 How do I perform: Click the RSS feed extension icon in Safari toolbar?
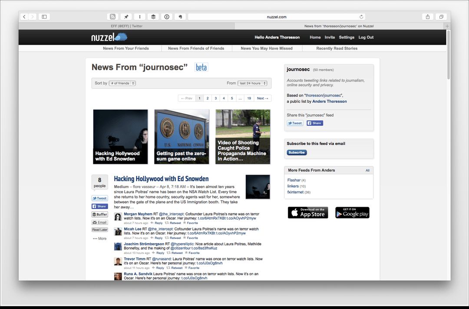point(112,17)
